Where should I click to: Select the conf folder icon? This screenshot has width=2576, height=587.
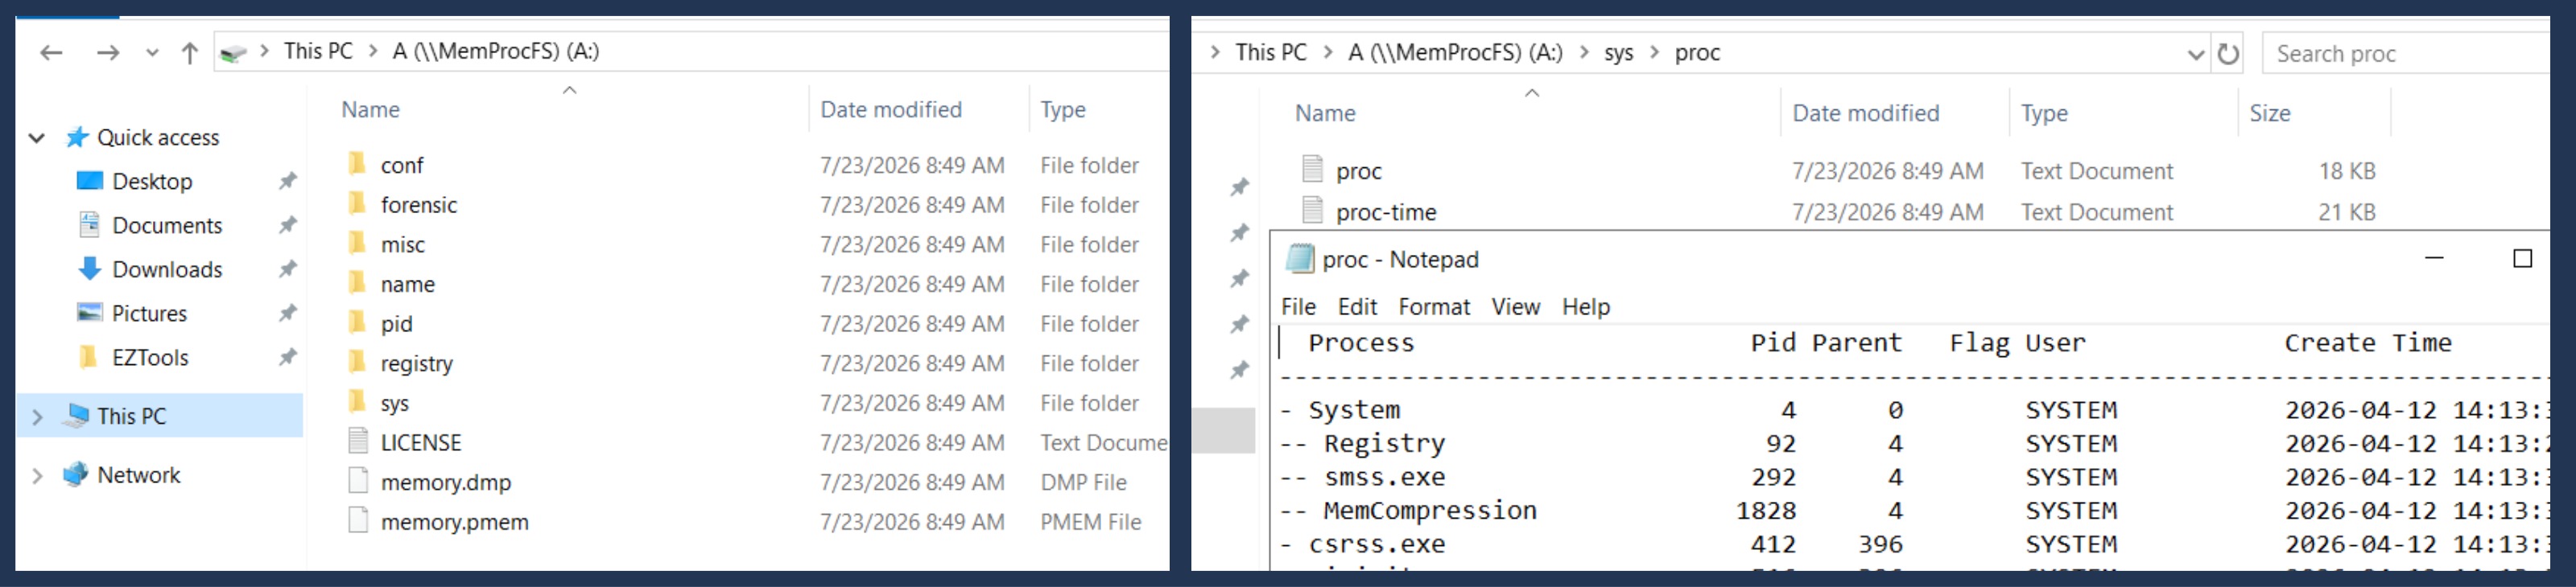[x=357, y=164]
